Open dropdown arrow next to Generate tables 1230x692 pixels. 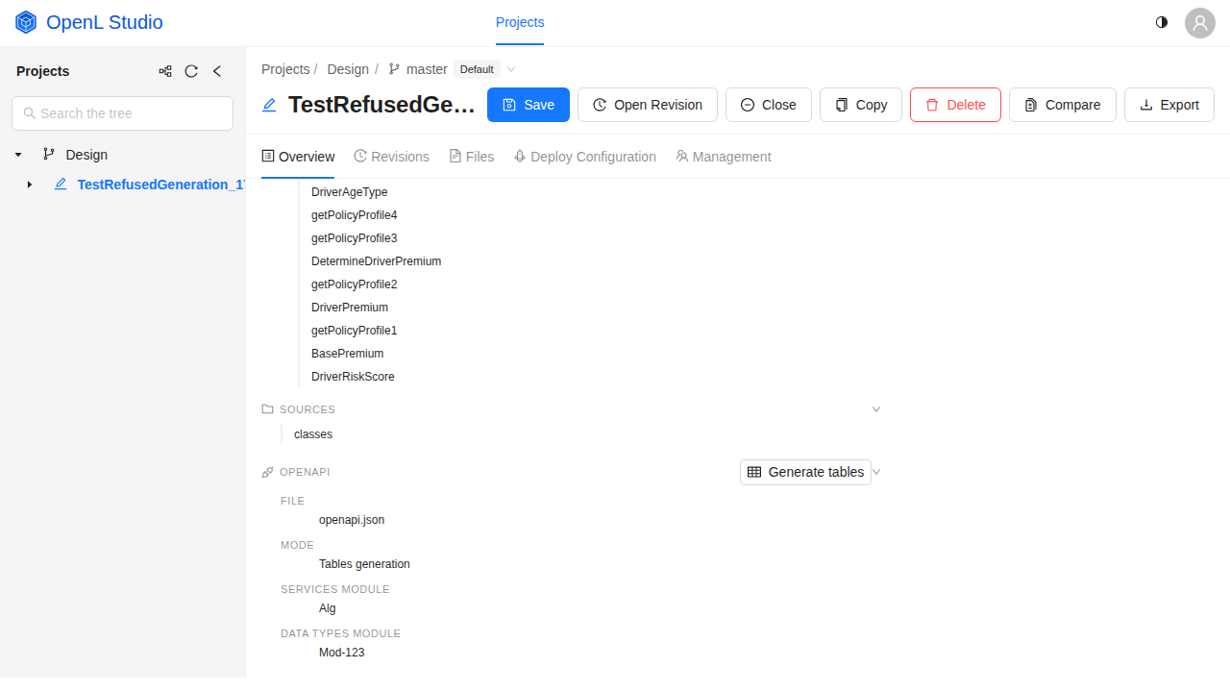coord(876,472)
